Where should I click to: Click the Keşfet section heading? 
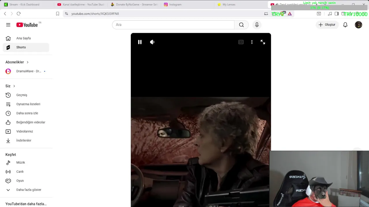pos(11,155)
